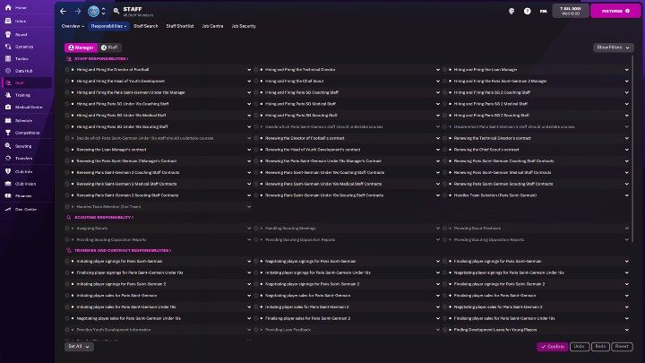
Task: Navigate back with the left arrow
Action: pyautogui.click(x=63, y=12)
